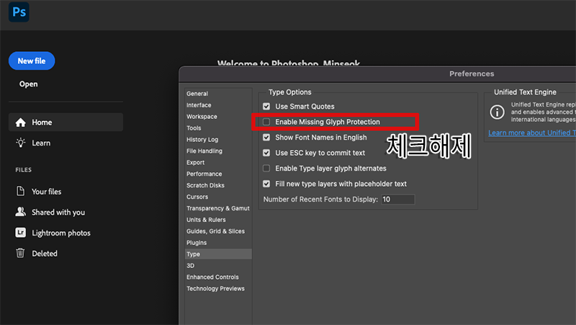Select Transparency & Gamut preferences category
This screenshot has width=576, height=325.
[x=218, y=208]
